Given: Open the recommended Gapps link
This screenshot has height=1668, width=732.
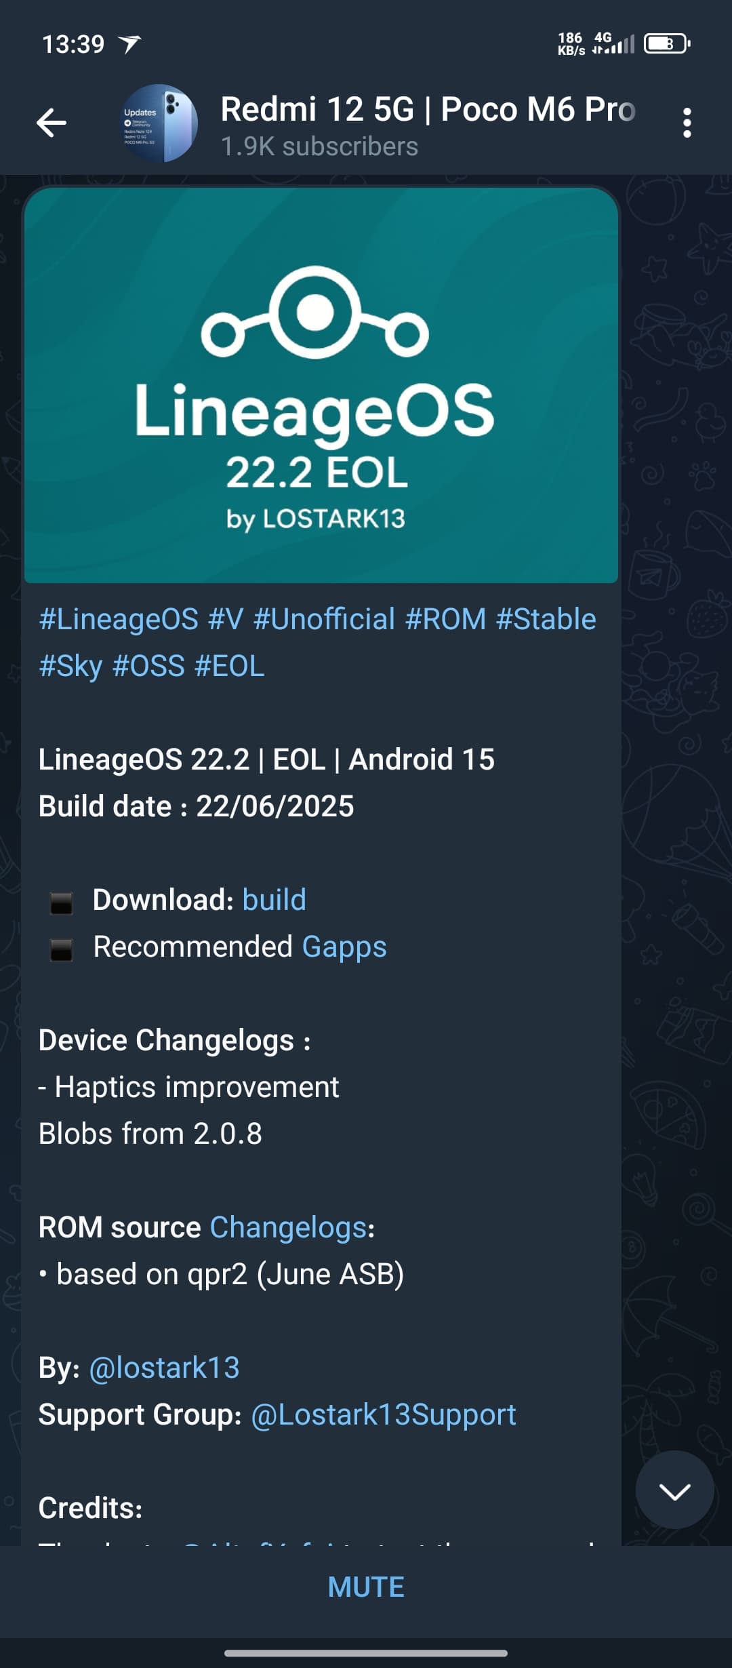Looking at the screenshot, I should pyautogui.click(x=344, y=947).
